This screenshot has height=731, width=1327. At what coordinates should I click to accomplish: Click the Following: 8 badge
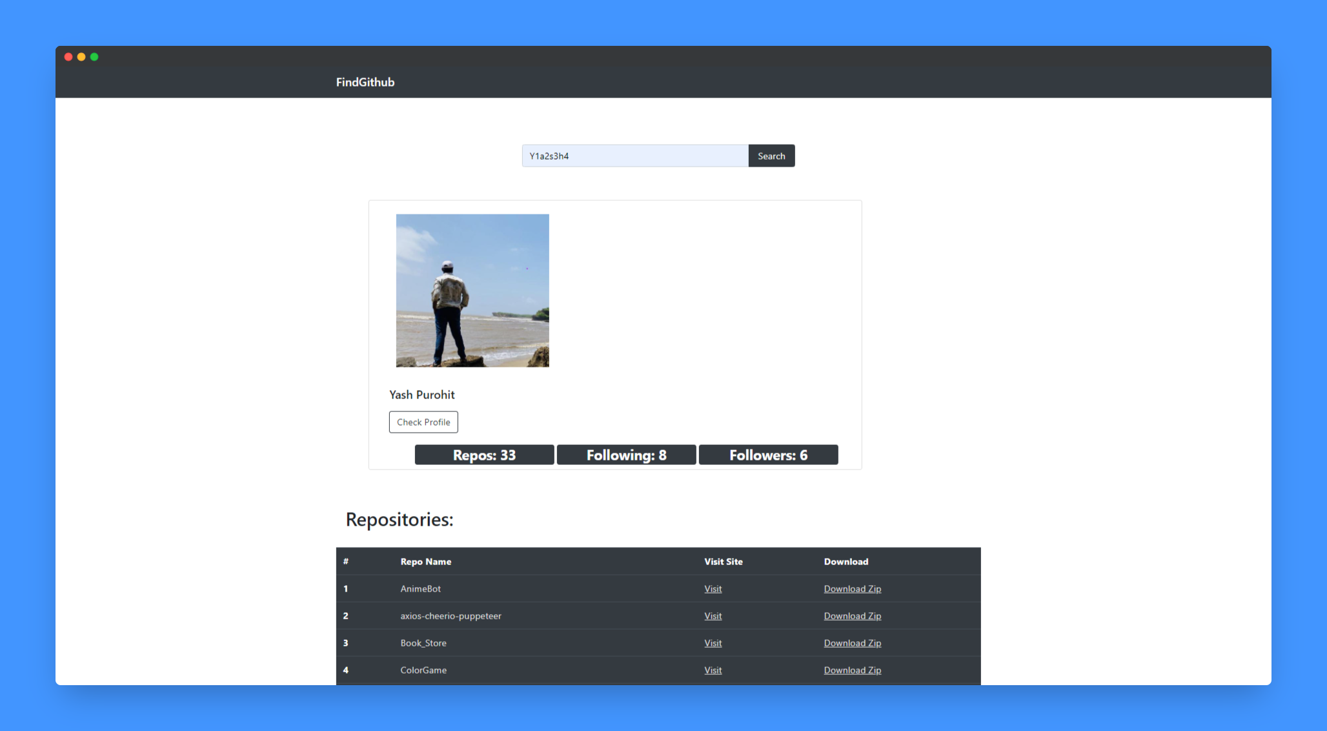626,455
